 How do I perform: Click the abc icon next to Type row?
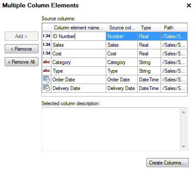click(46, 71)
